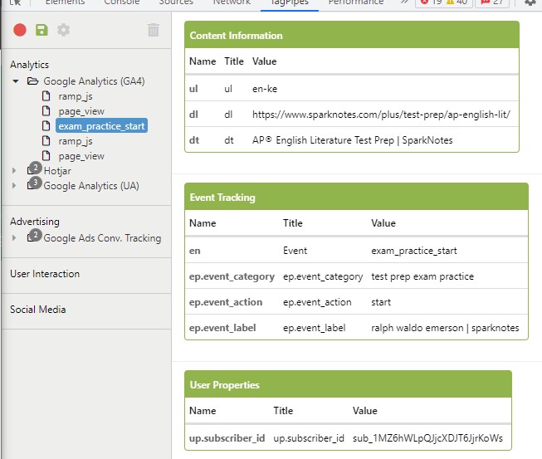The width and height of the screenshot is (542, 459).
Task: Click the exam_practice_start event value cell
Action: 414,251
